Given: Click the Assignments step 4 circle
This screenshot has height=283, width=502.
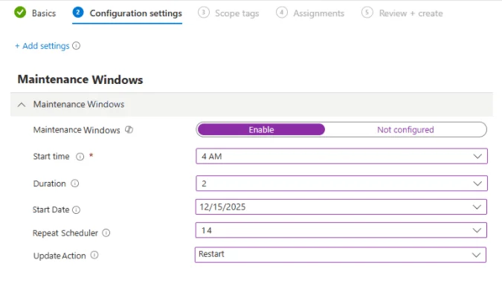Looking at the screenshot, I should 282,13.
